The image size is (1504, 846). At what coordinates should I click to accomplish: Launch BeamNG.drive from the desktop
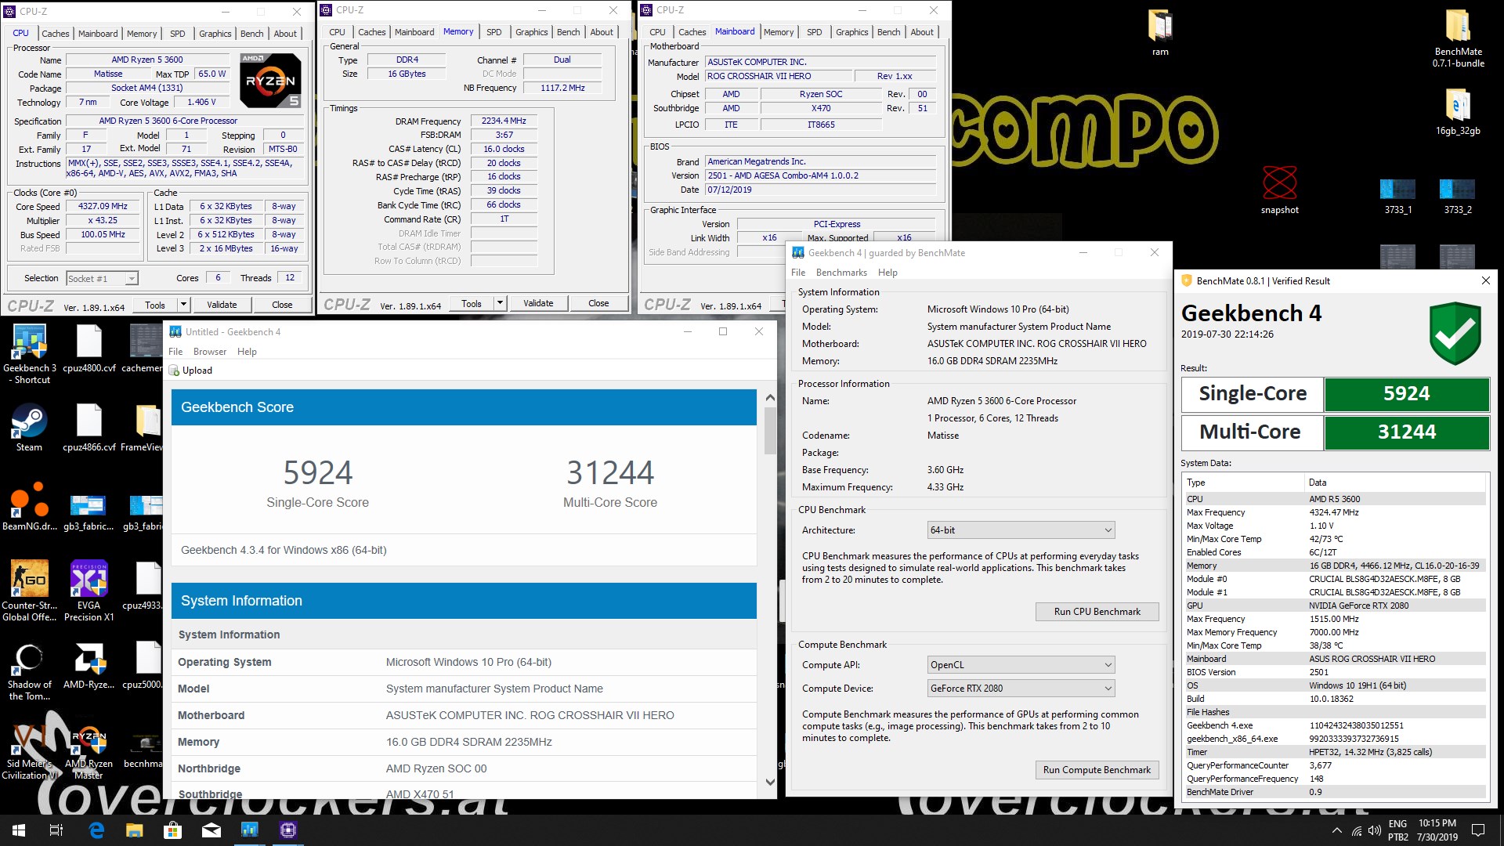[x=29, y=508]
